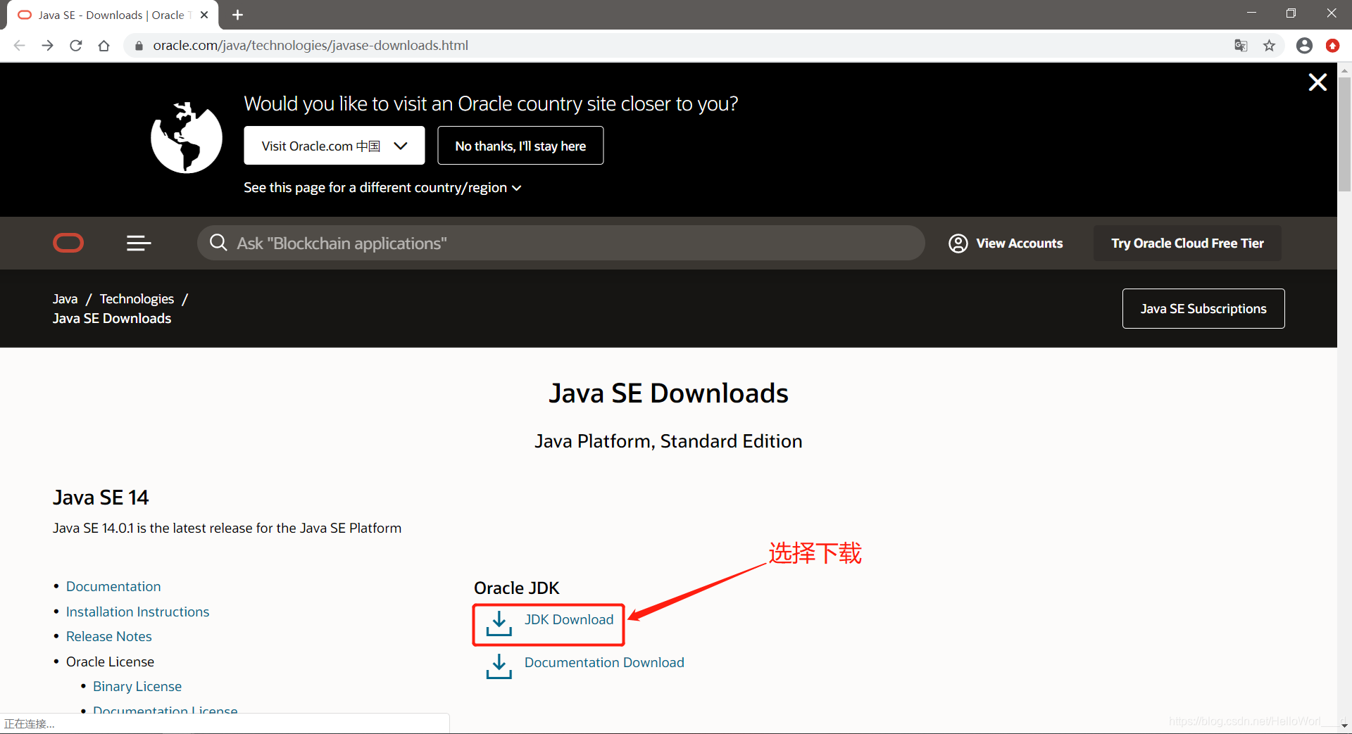1352x734 pixels.
Task: Open the Chrome profile avatar icon
Action: [x=1304, y=46]
